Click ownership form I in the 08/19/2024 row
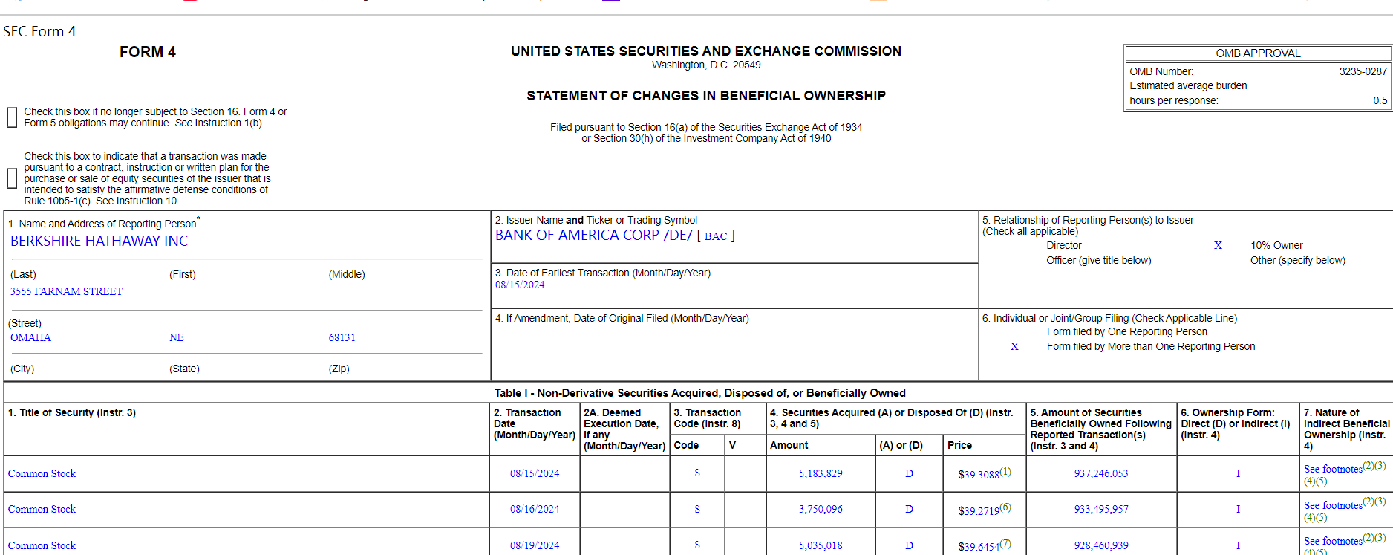The image size is (1393, 555). (x=1238, y=545)
